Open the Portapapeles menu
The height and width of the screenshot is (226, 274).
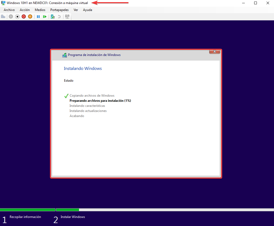59,10
